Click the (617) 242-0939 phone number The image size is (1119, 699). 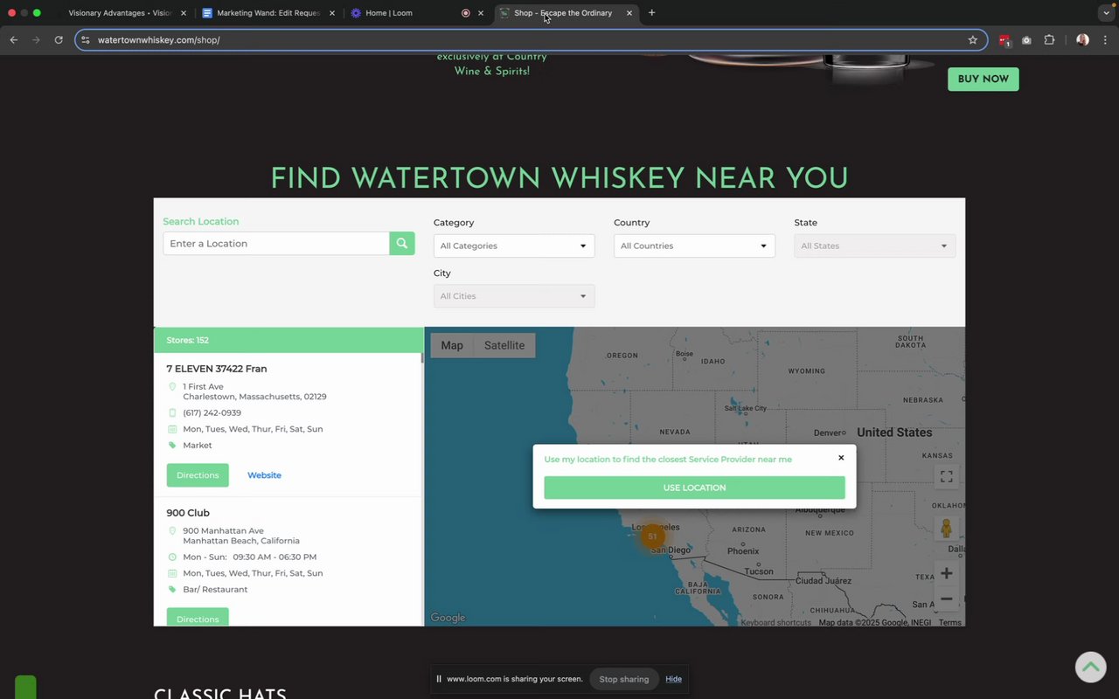[212, 412]
